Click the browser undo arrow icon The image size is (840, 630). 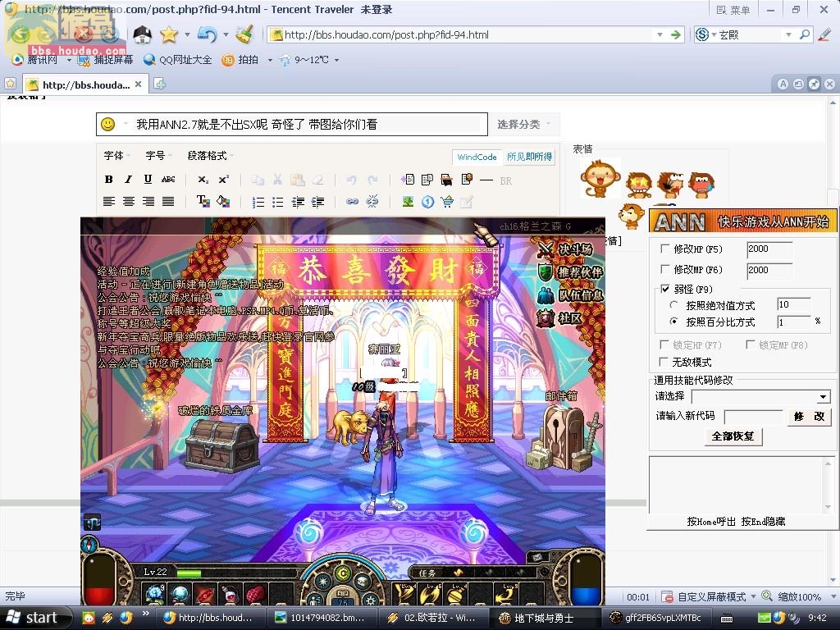tap(208, 34)
